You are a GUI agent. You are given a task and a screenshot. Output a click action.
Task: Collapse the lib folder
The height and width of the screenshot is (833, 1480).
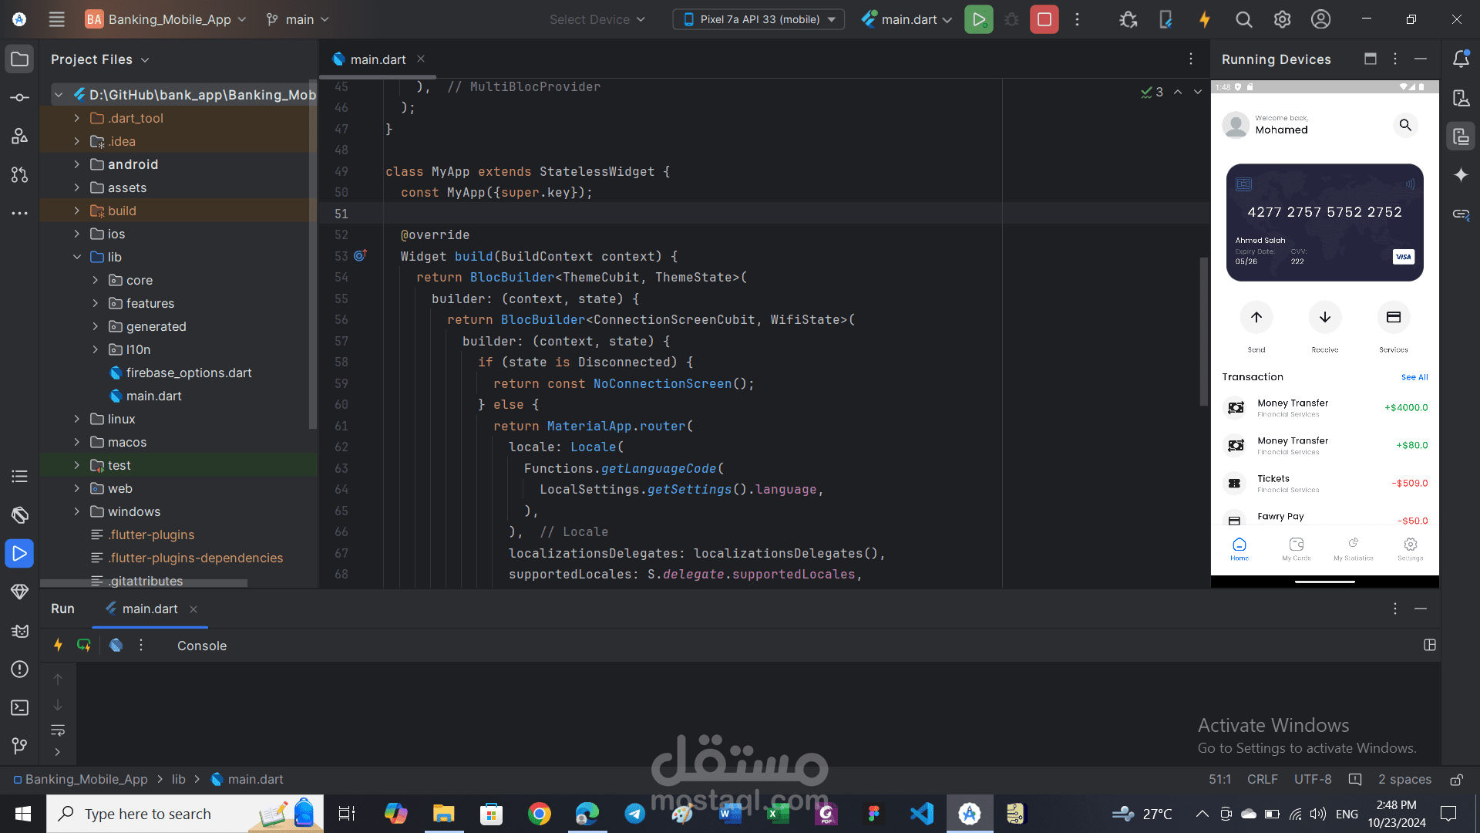tap(77, 257)
